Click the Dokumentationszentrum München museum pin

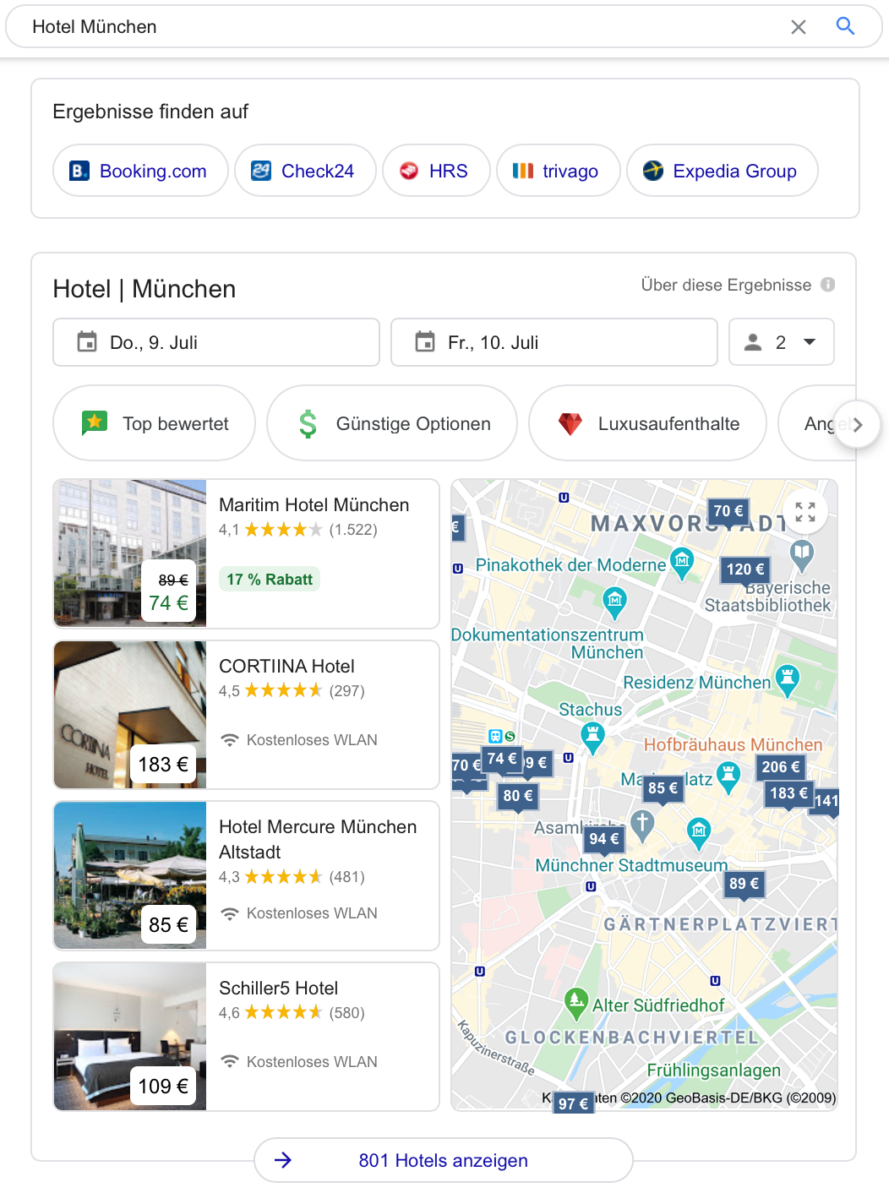pos(614,602)
